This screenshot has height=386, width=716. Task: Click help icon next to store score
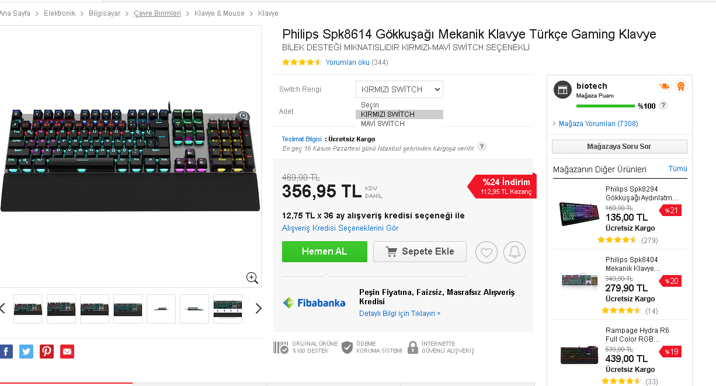(x=663, y=106)
